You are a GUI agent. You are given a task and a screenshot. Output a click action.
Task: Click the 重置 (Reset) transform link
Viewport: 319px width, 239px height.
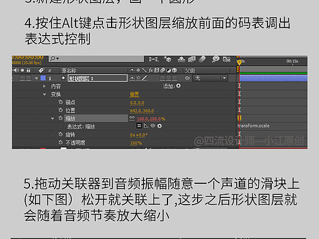[x=134, y=94]
